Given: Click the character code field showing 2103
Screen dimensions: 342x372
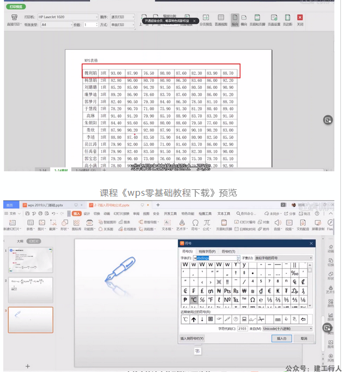Looking at the screenshot, I should point(242,328).
